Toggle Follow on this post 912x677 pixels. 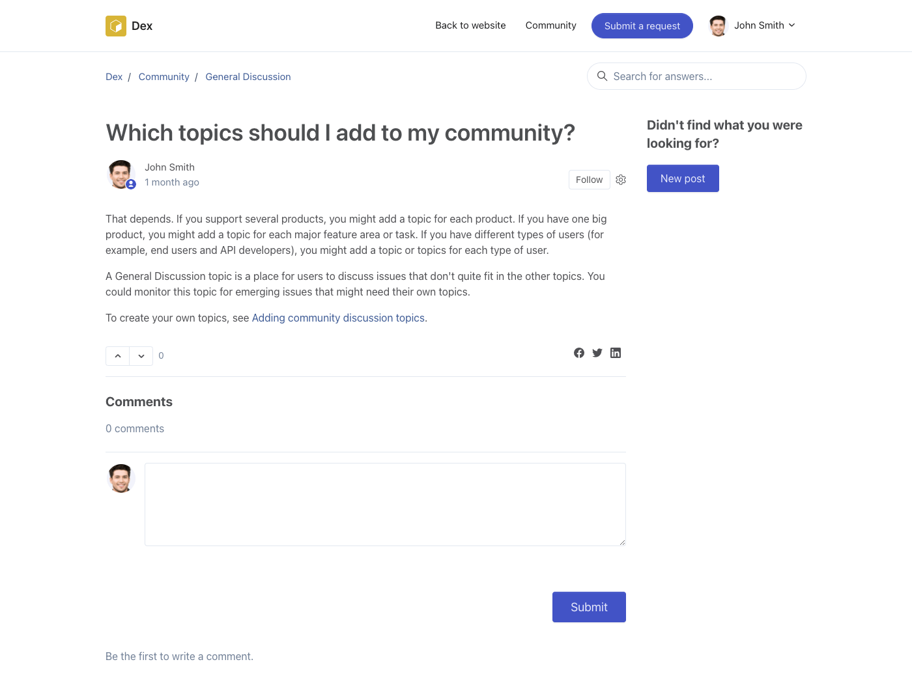(589, 180)
